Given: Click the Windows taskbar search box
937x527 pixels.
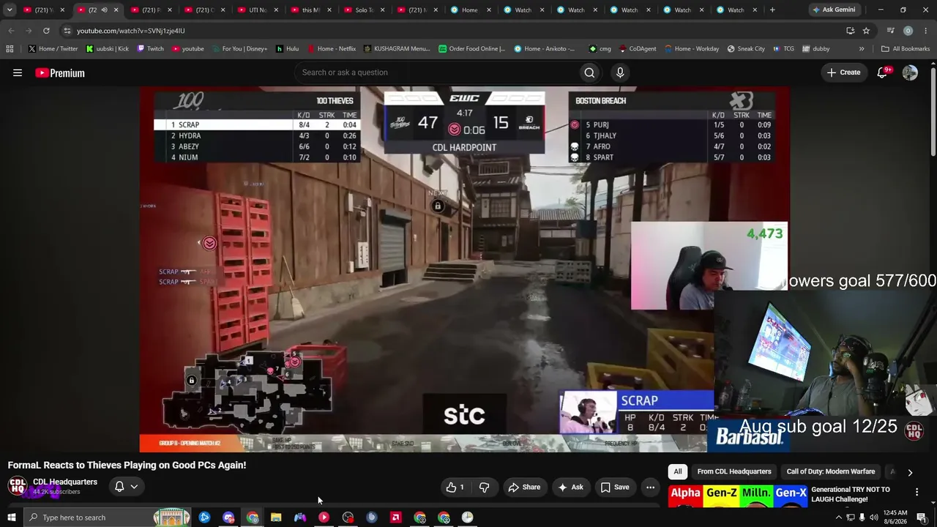Looking at the screenshot, I should pyautogui.click(x=106, y=517).
